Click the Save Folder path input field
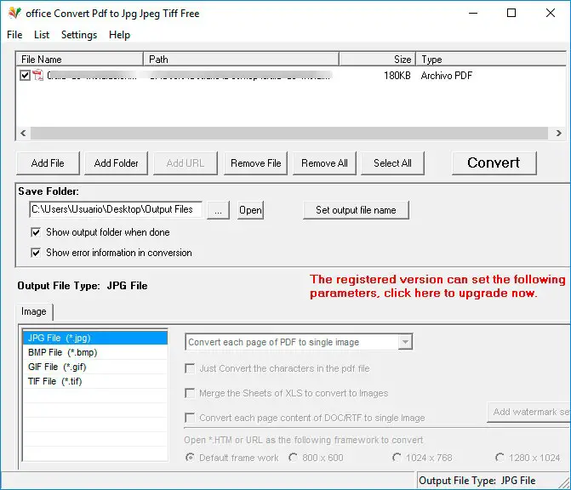571x490 pixels. tap(116, 209)
